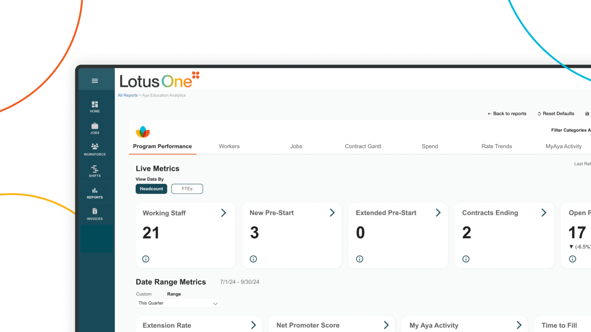This screenshot has height=332, width=591.
Task: Click the value 17 on Open card
Action: tap(577, 233)
